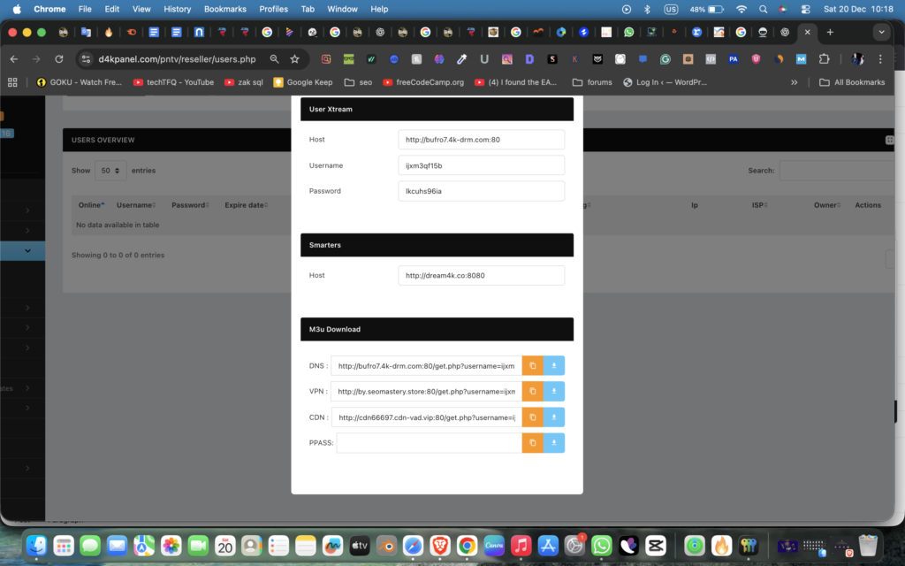905x566 pixels.
Task: Copy the VPN M3u link
Action: (532, 391)
